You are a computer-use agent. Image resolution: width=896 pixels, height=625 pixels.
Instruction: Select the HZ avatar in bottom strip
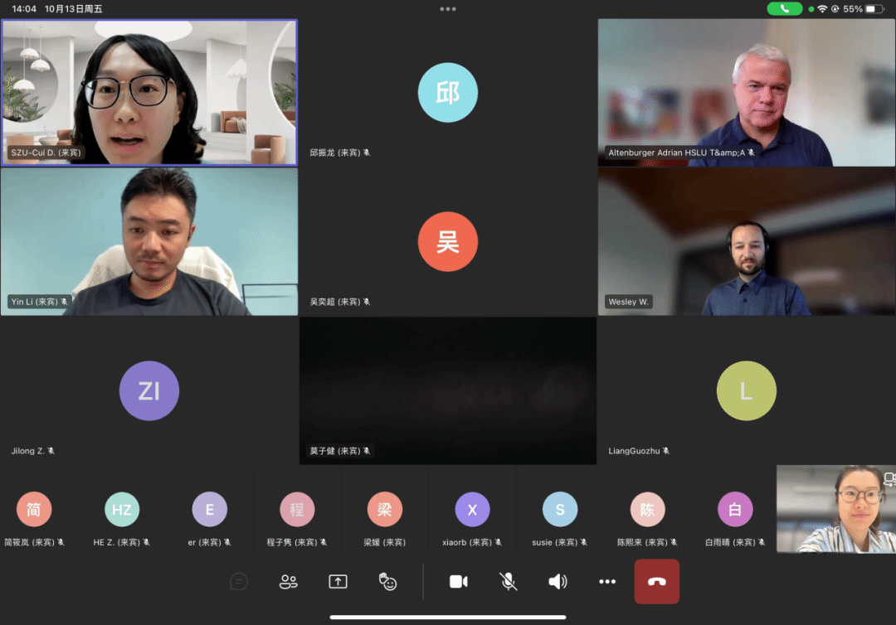tap(122, 510)
